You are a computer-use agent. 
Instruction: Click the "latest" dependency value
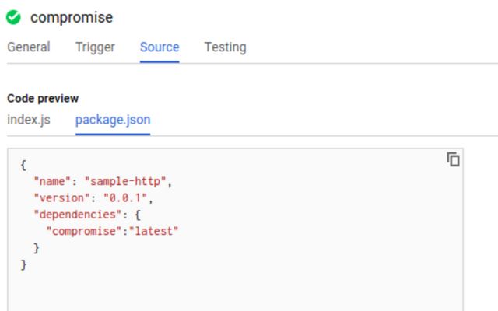point(154,231)
